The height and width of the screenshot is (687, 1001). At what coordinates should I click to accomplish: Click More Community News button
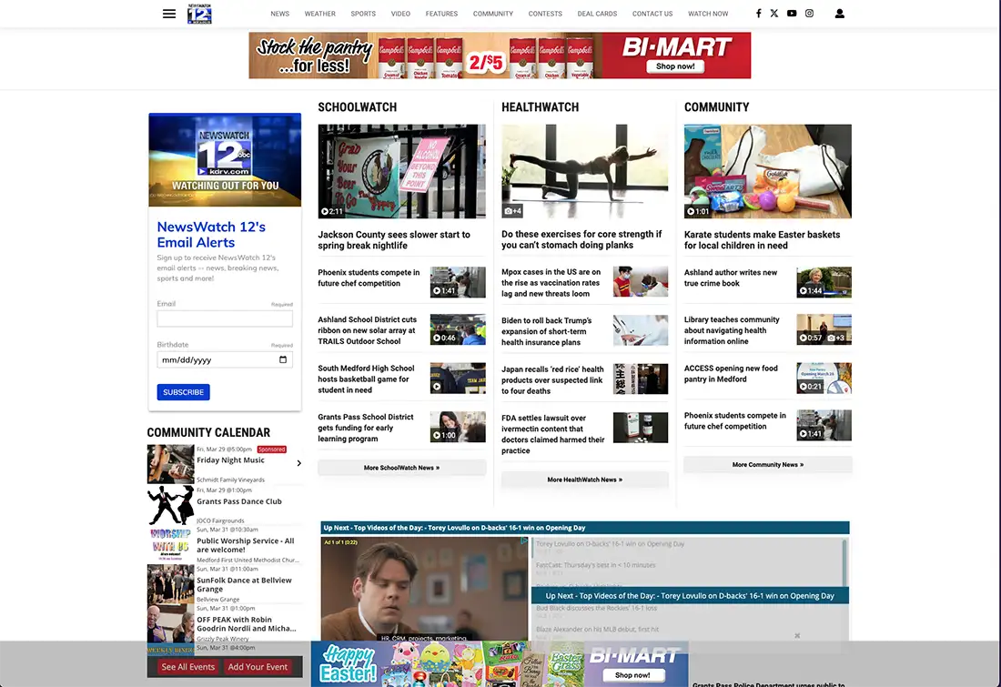tap(768, 465)
